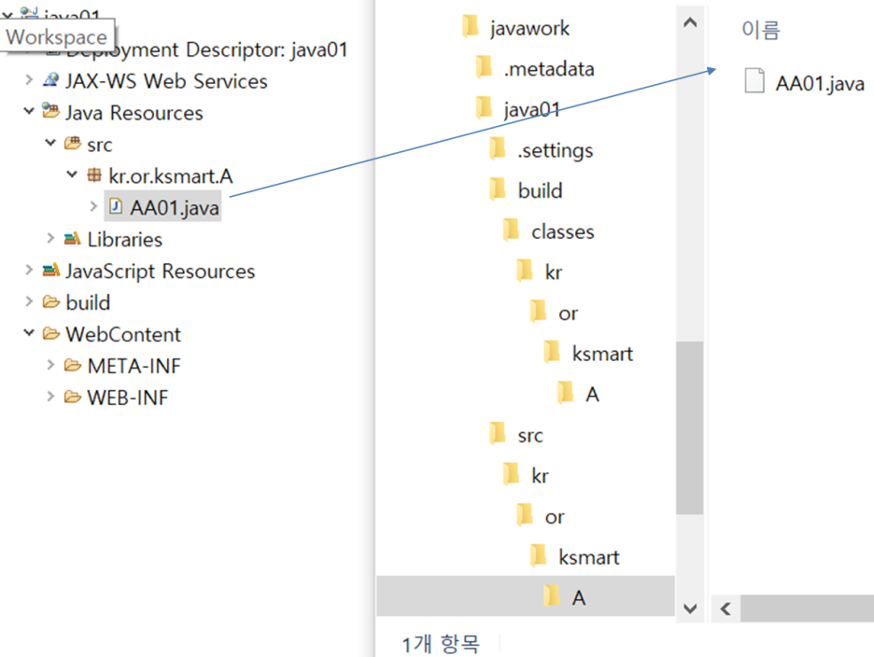The width and height of the screenshot is (874, 657).
Task: Click the classes folder icon
Action: coord(511,230)
